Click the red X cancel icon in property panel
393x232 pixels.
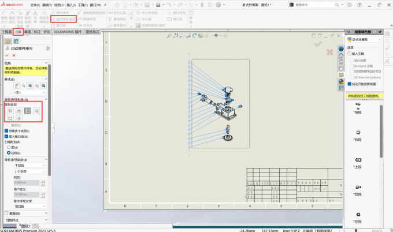click(x=14, y=55)
